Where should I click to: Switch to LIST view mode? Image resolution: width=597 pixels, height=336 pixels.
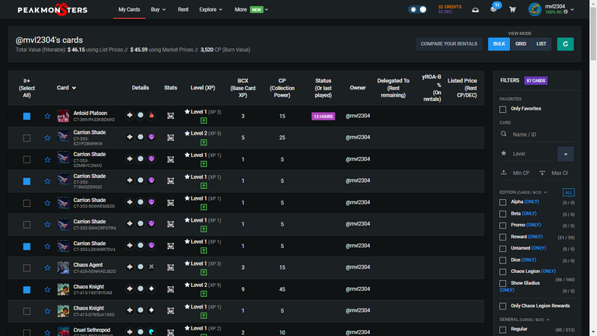click(x=541, y=44)
